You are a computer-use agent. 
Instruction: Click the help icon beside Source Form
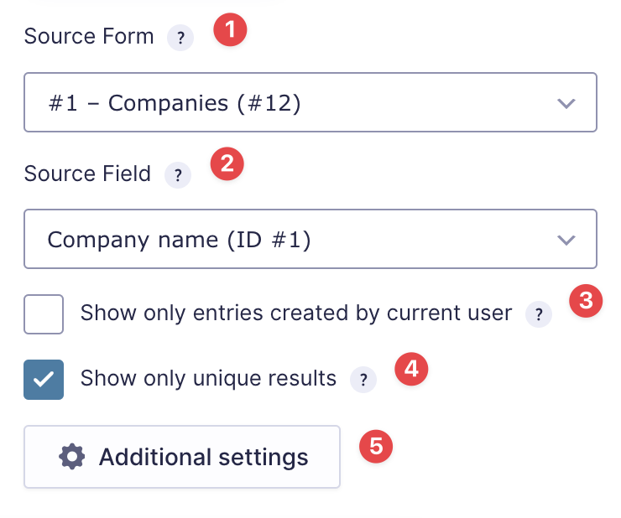pyautogui.click(x=180, y=39)
